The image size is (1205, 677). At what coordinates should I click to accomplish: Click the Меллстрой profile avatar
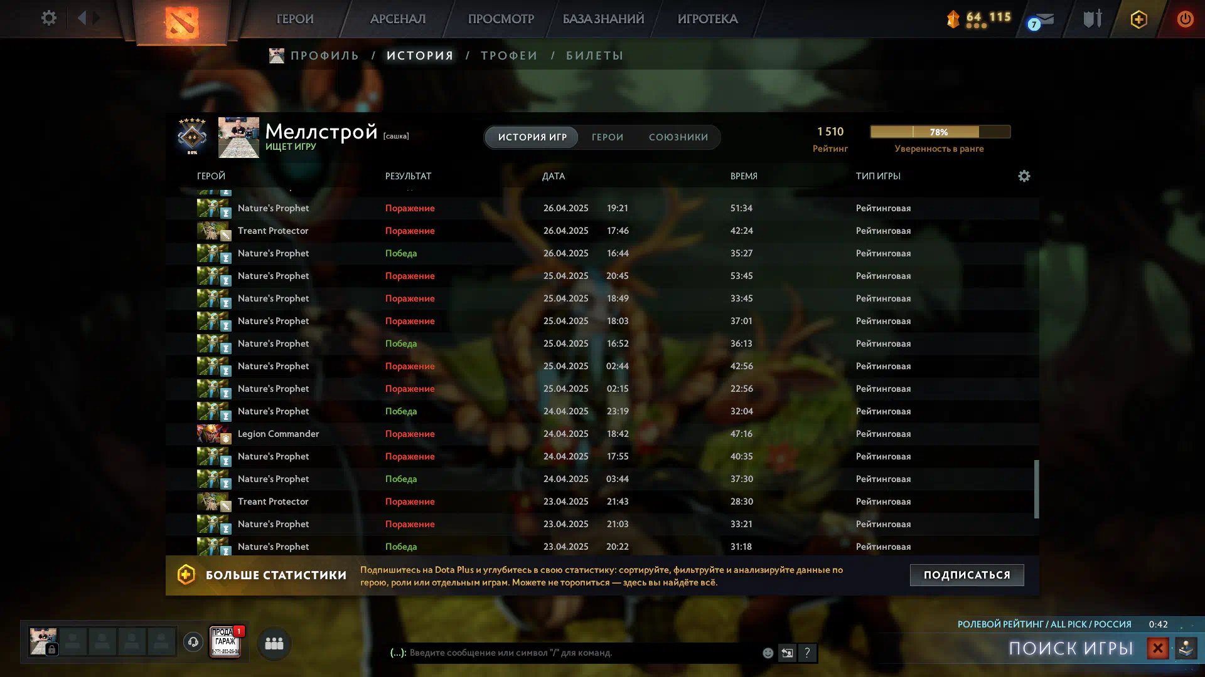pos(238,137)
